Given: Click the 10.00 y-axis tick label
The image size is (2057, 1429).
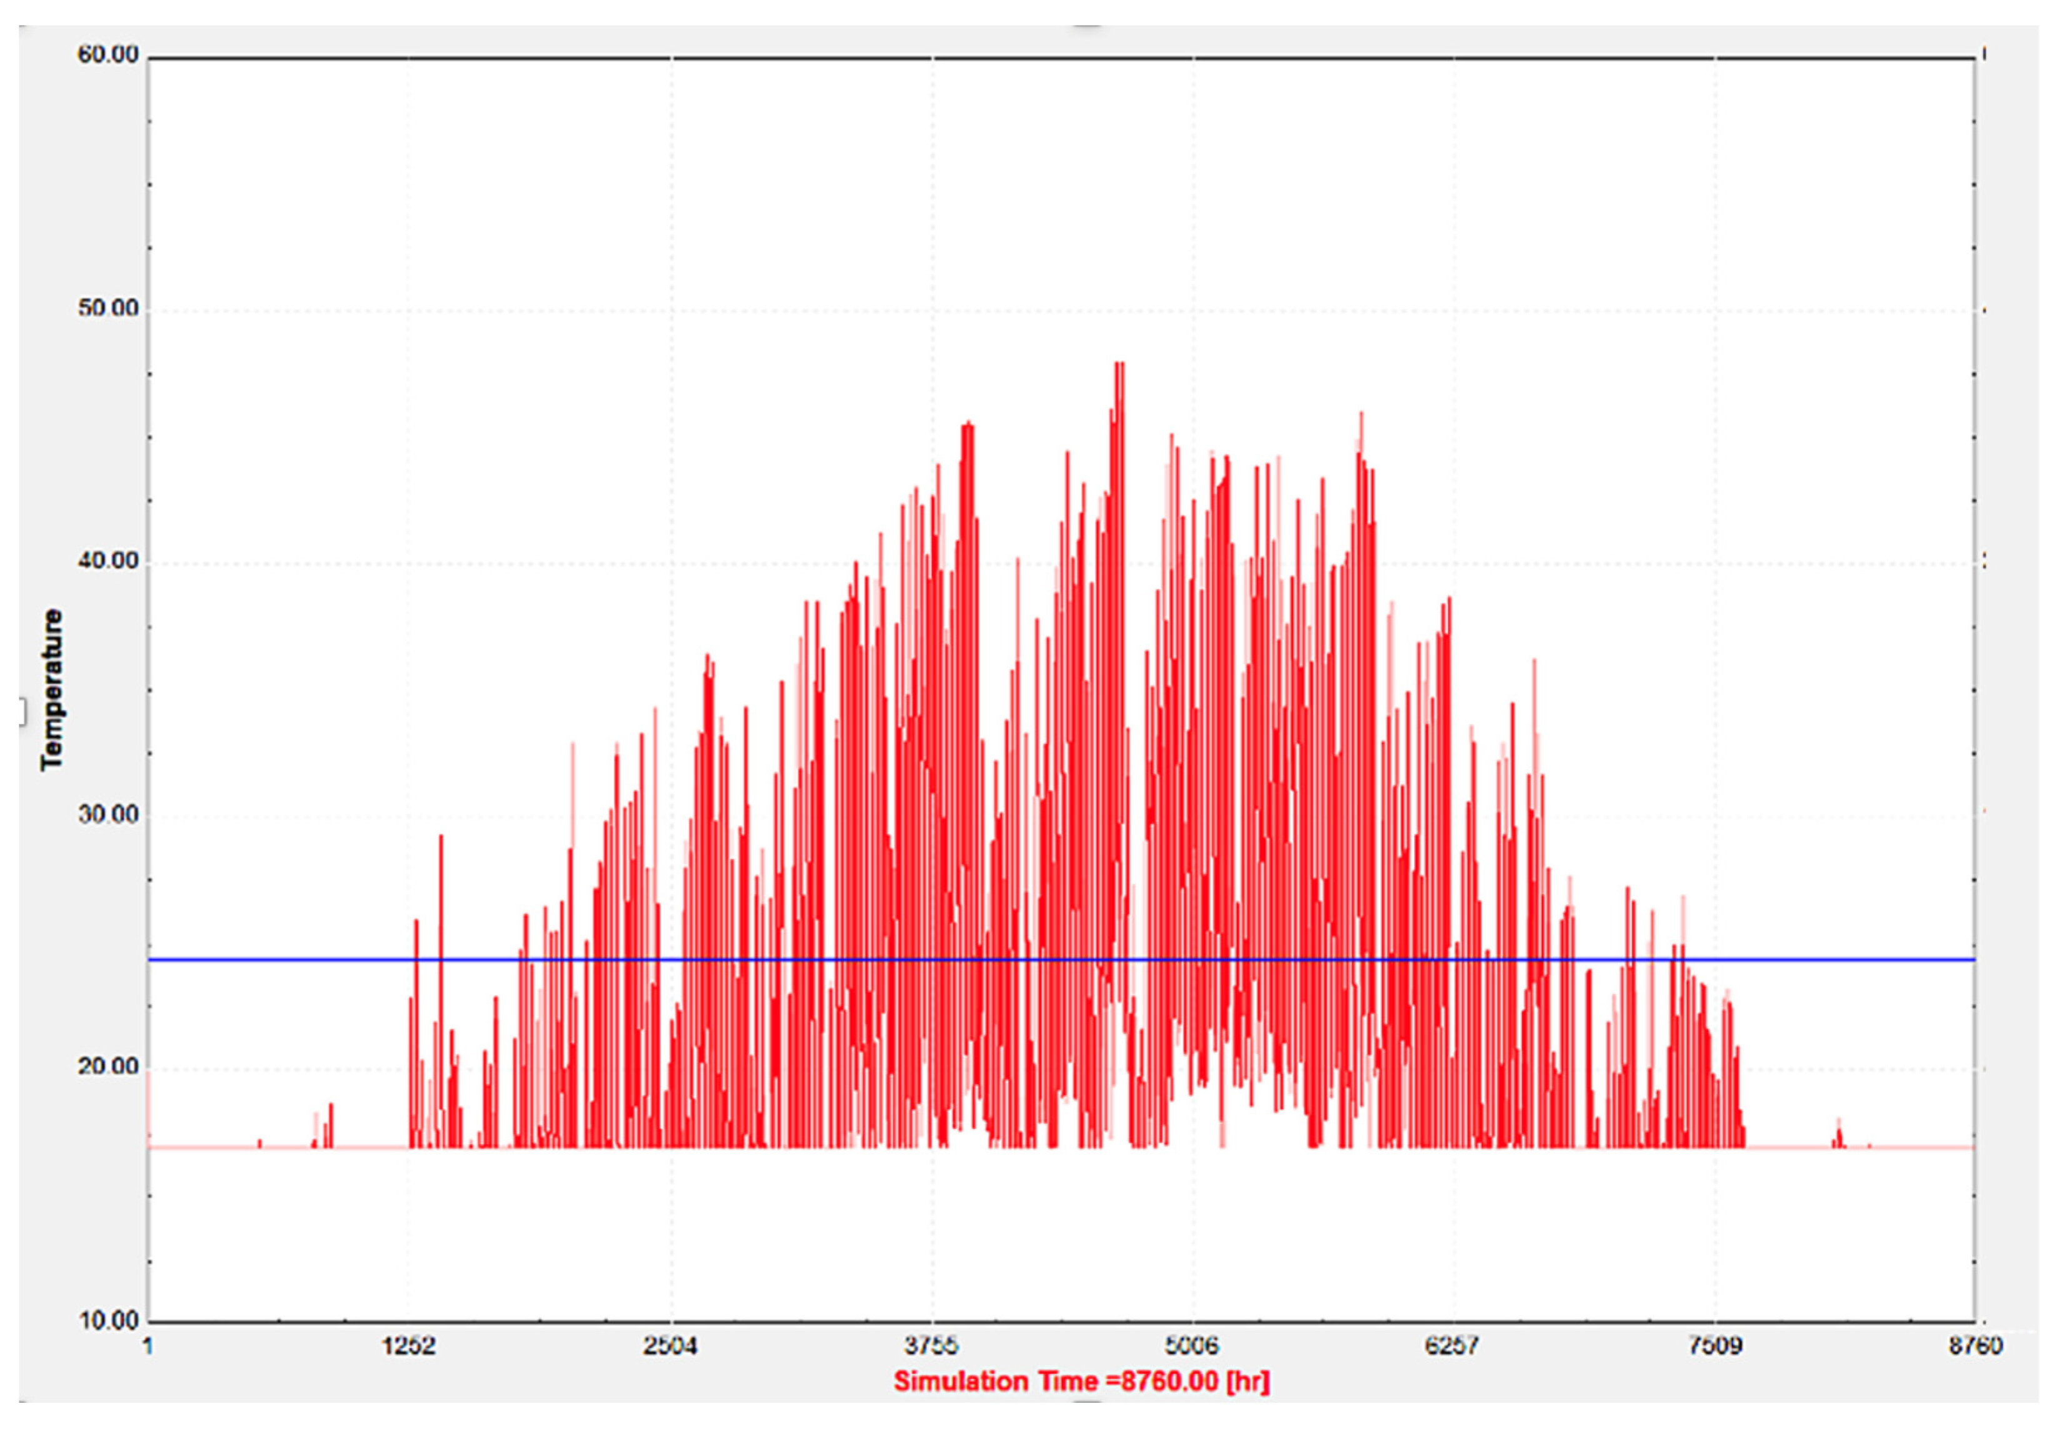Looking at the screenshot, I should pos(108,1321).
